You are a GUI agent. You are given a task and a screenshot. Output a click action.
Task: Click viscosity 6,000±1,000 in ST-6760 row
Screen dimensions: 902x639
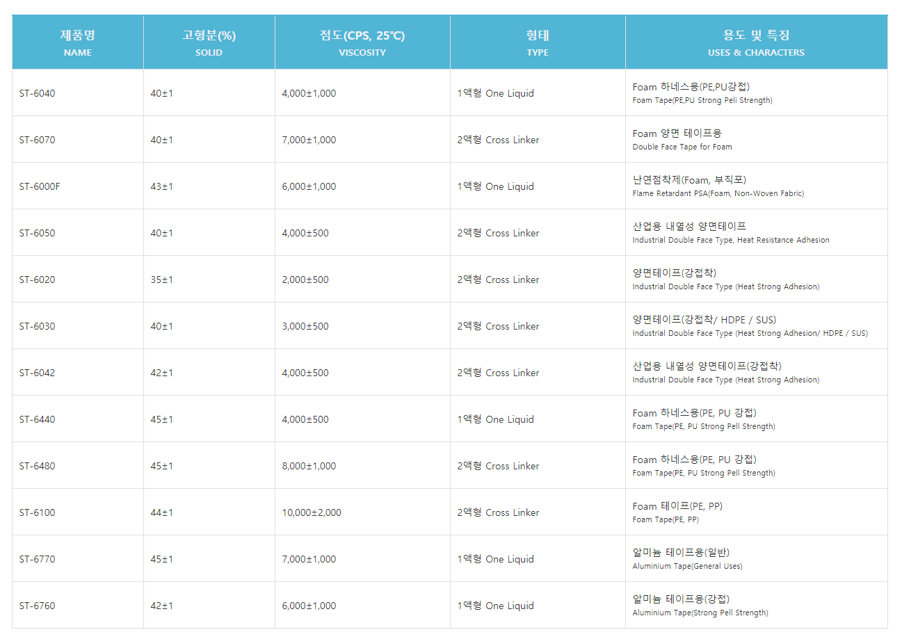coord(309,606)
